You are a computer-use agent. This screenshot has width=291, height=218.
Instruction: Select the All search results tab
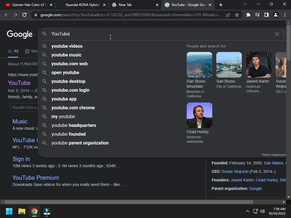13,51
